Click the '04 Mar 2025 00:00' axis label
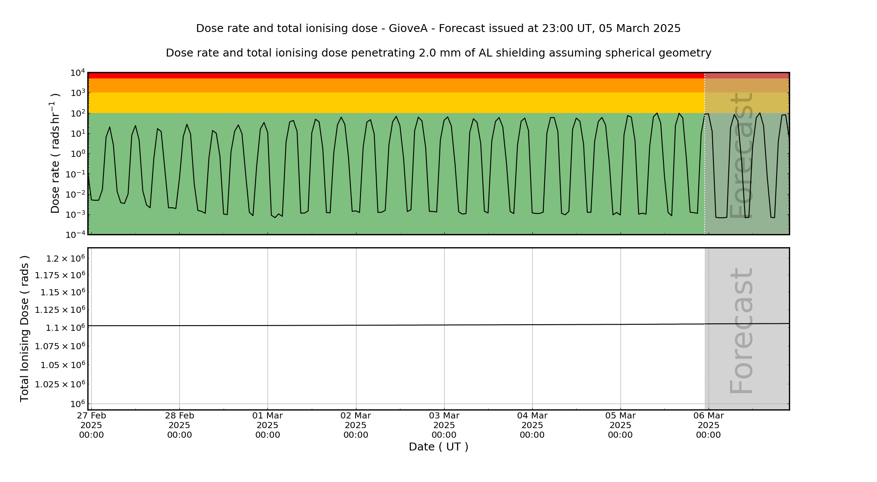Viewport: 877px width, 482px height. click(532, 425)
